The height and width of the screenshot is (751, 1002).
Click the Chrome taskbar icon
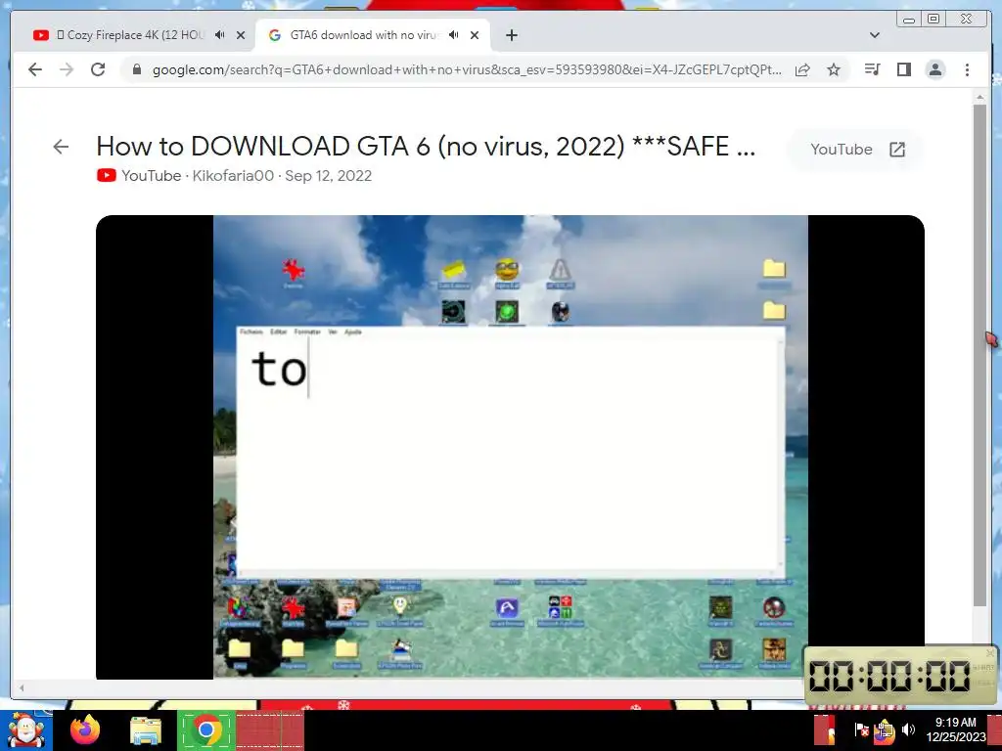coord(206,730)
